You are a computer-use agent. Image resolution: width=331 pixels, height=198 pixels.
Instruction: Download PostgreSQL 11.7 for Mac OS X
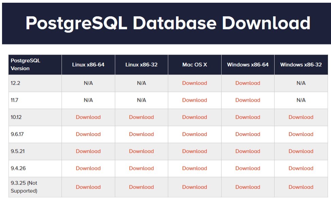195,100
